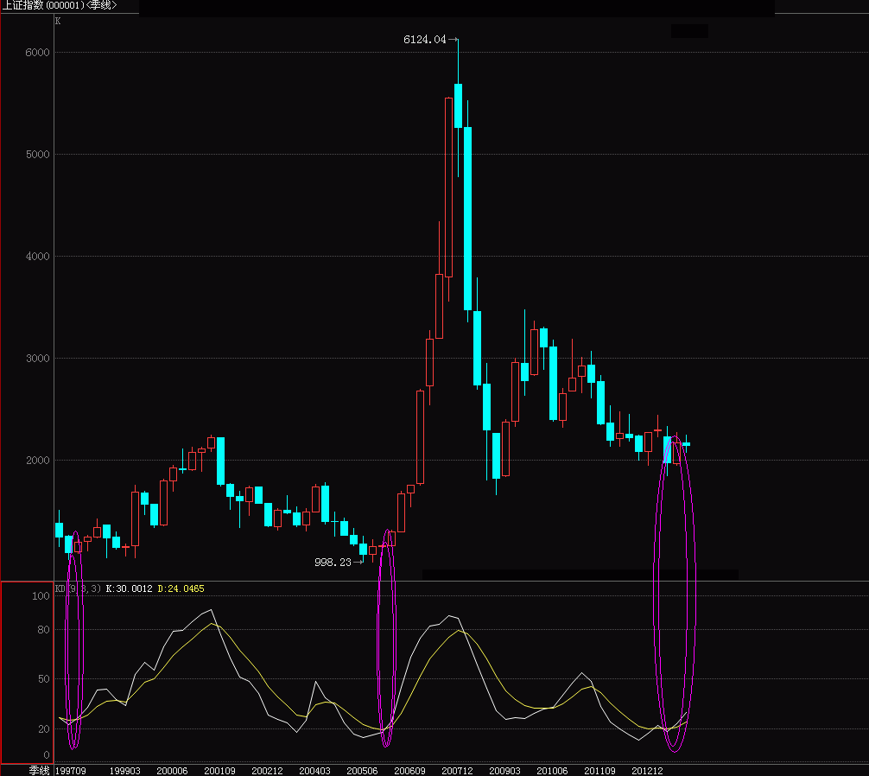
Task: Click the 200212 date label
Action: (x=267, y=771)
